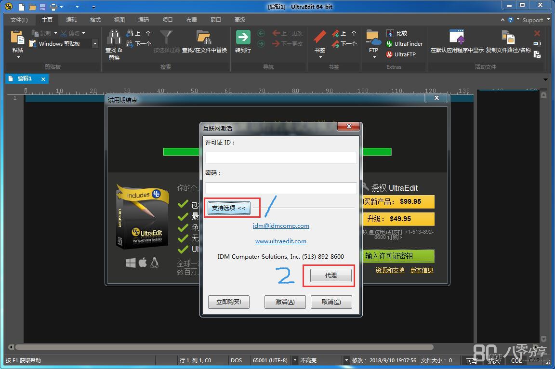Click the 代理 proxy button
The height and width of the screenshot is (369, 555).
click(x=331, y=275)
